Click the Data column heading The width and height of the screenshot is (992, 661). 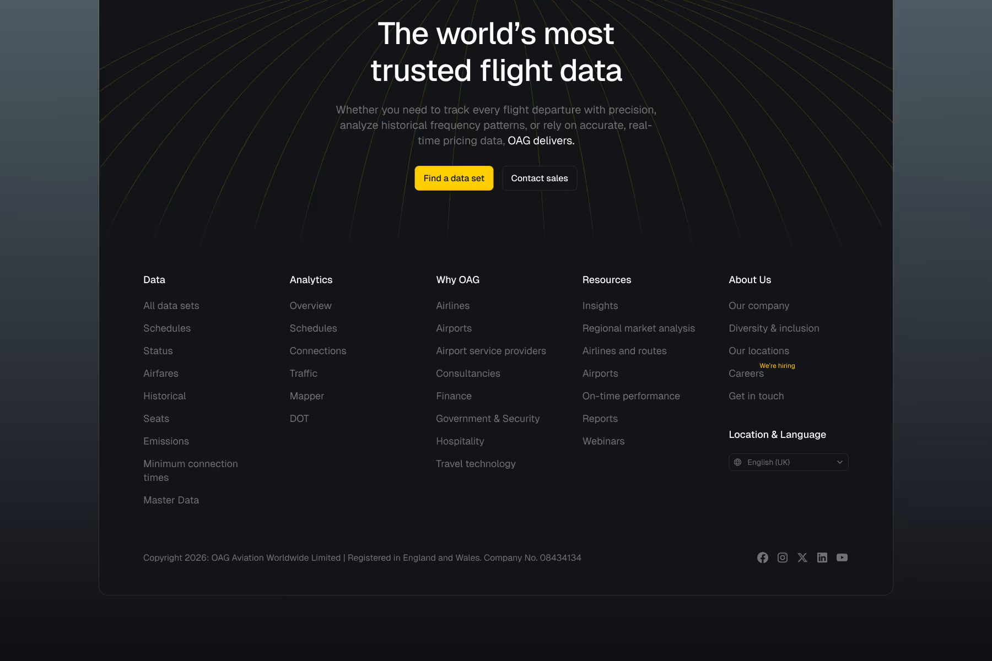click(154, 280)
